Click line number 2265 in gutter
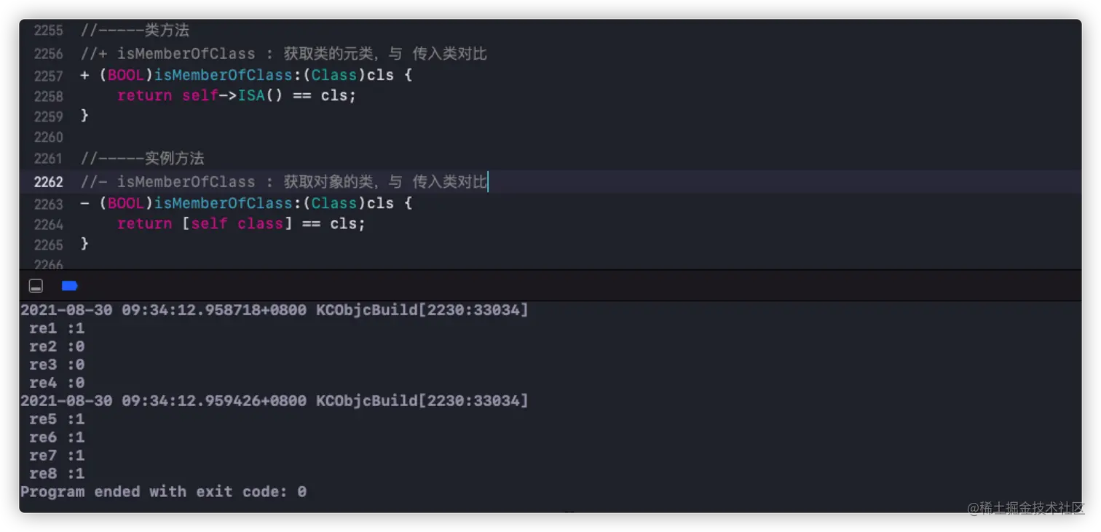The height and width of the screenshot is (532, 1101). click(48, 245)
